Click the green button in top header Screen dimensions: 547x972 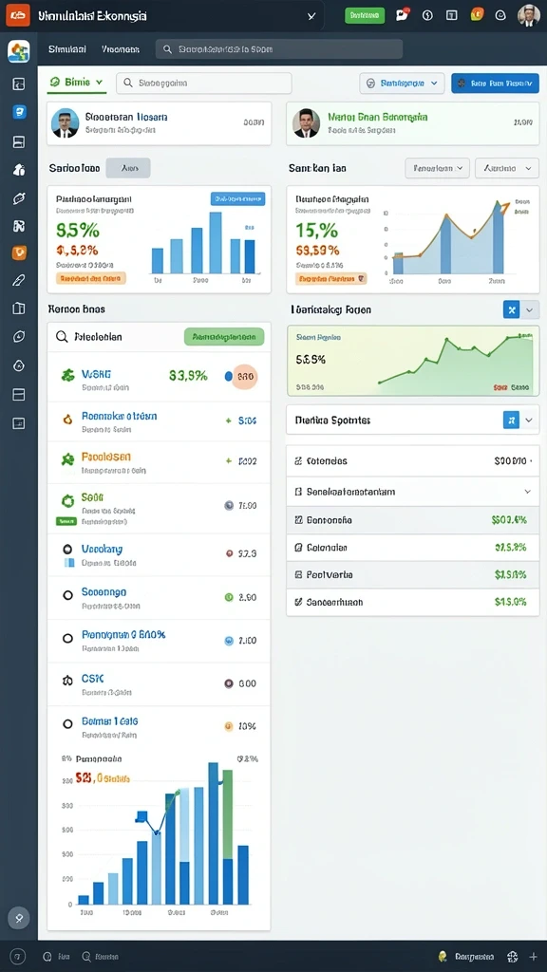(x=365, y=15)
